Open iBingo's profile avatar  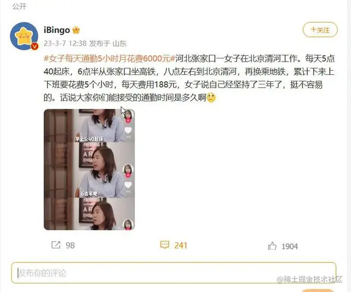tap(24, 36)
